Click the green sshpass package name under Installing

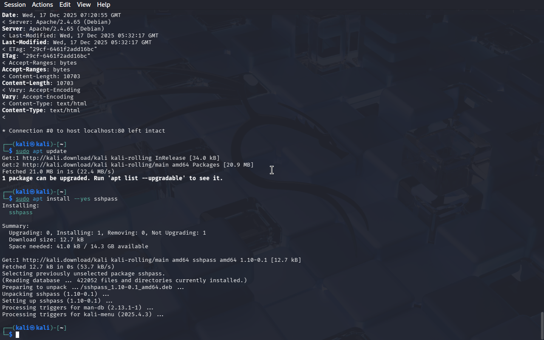(21, 212)
